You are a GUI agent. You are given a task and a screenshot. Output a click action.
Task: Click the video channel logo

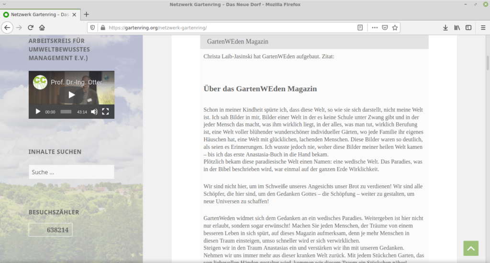pos(40,82)
